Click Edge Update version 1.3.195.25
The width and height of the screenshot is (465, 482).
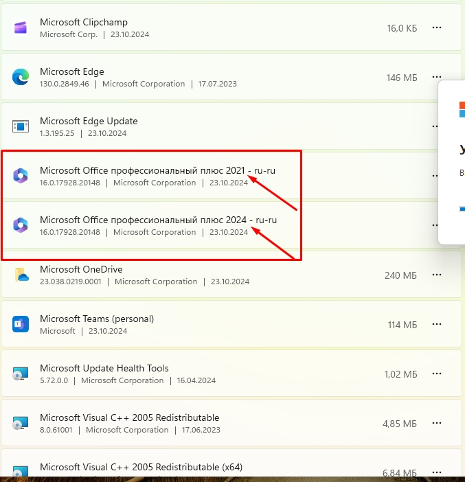(x=57, y=133)
